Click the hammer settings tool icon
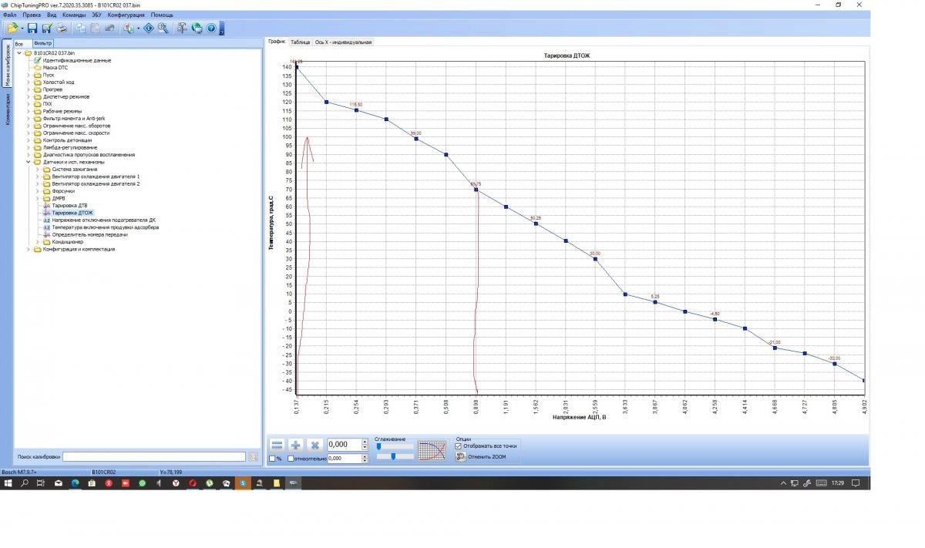The width and height of the screenshot is (925, 548). tap(182, 29)
